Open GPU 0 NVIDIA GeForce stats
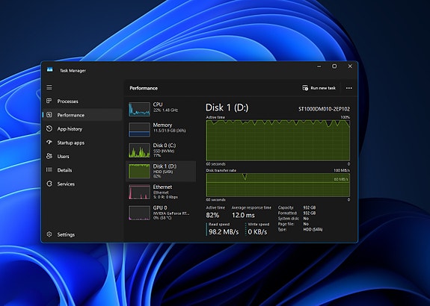The image size is (430, 306). pos(161,213)
